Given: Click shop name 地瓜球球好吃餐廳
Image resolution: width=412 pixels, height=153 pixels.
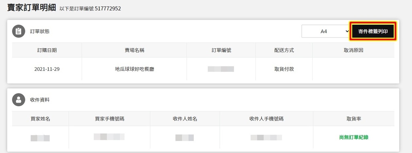Looking at the screenshot, I should 134,69.
